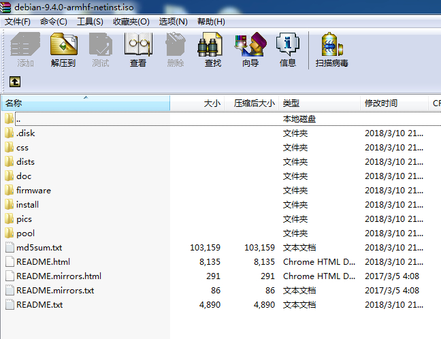Select the pics folder icon
Viewport: 441px width, 339px height.
pyautogui.click(x=9, y=219)
